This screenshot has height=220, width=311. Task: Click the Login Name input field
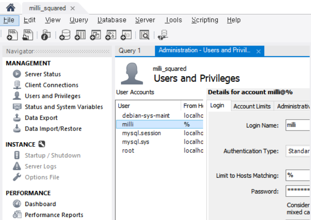coord(298,125)
